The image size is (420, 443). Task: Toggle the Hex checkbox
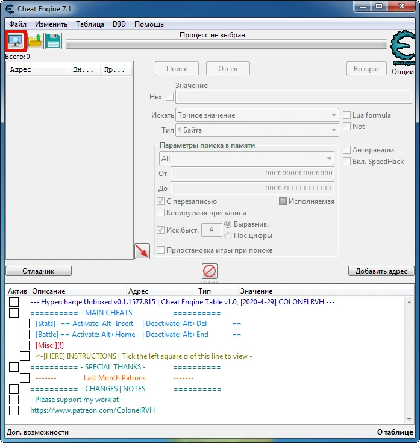click(169, 97)
